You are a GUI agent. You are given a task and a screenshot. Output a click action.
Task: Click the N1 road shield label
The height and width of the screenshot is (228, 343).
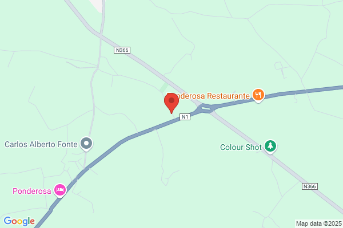pyautogui.click(x=185, y=117)
